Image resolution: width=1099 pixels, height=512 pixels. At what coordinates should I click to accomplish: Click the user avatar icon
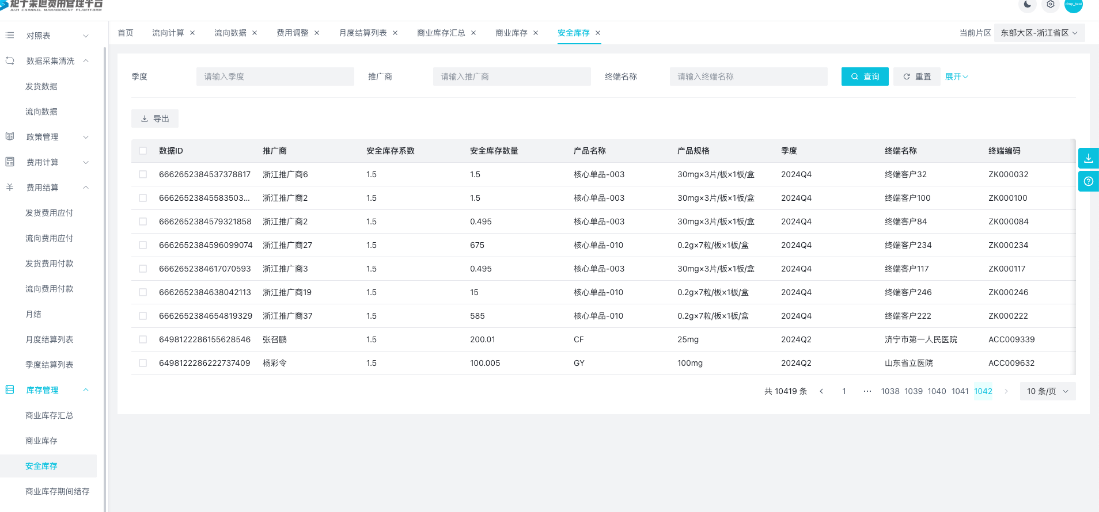(1073, 5)
